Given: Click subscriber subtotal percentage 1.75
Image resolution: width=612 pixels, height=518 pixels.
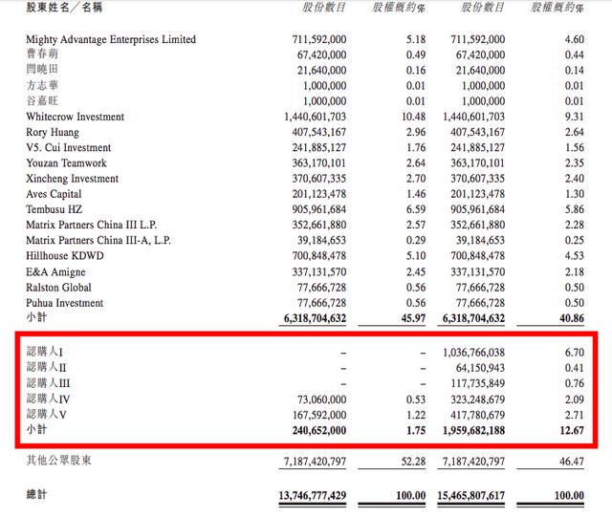Looking at the screenshot, I should coord(416,431).
